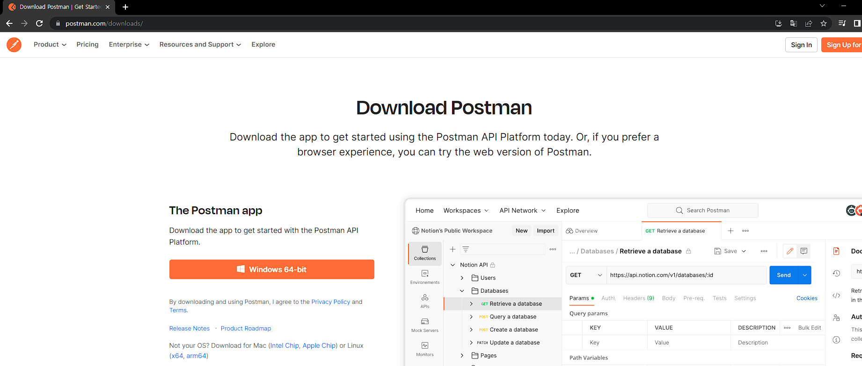Click the Postman logo in the site header
The width and height of the screenshot is (862, 366).
tap(14, 45)
